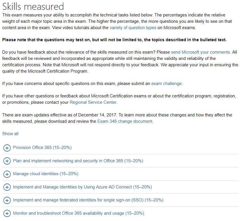The height and width of the screenshot is (221, 244).
Task: Click the plus icon beside Manage cloud identities
Action: 7,174
